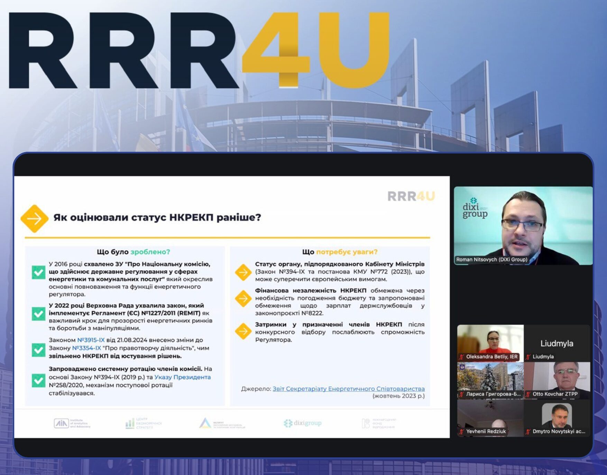Click the orange arrow beside "Фінансова незалежність НКРЕКП"
Screen dimensions: 607x475
pos(243,298)
